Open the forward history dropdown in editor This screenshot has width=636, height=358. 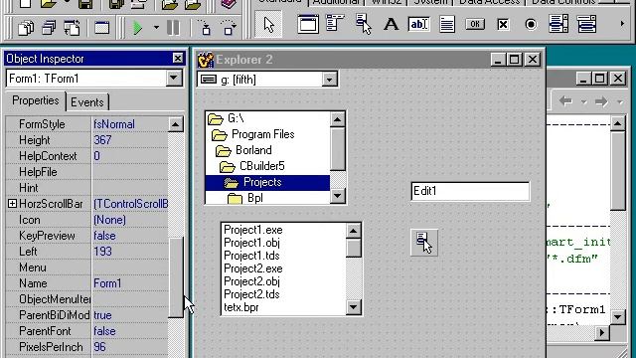(619, 101)
